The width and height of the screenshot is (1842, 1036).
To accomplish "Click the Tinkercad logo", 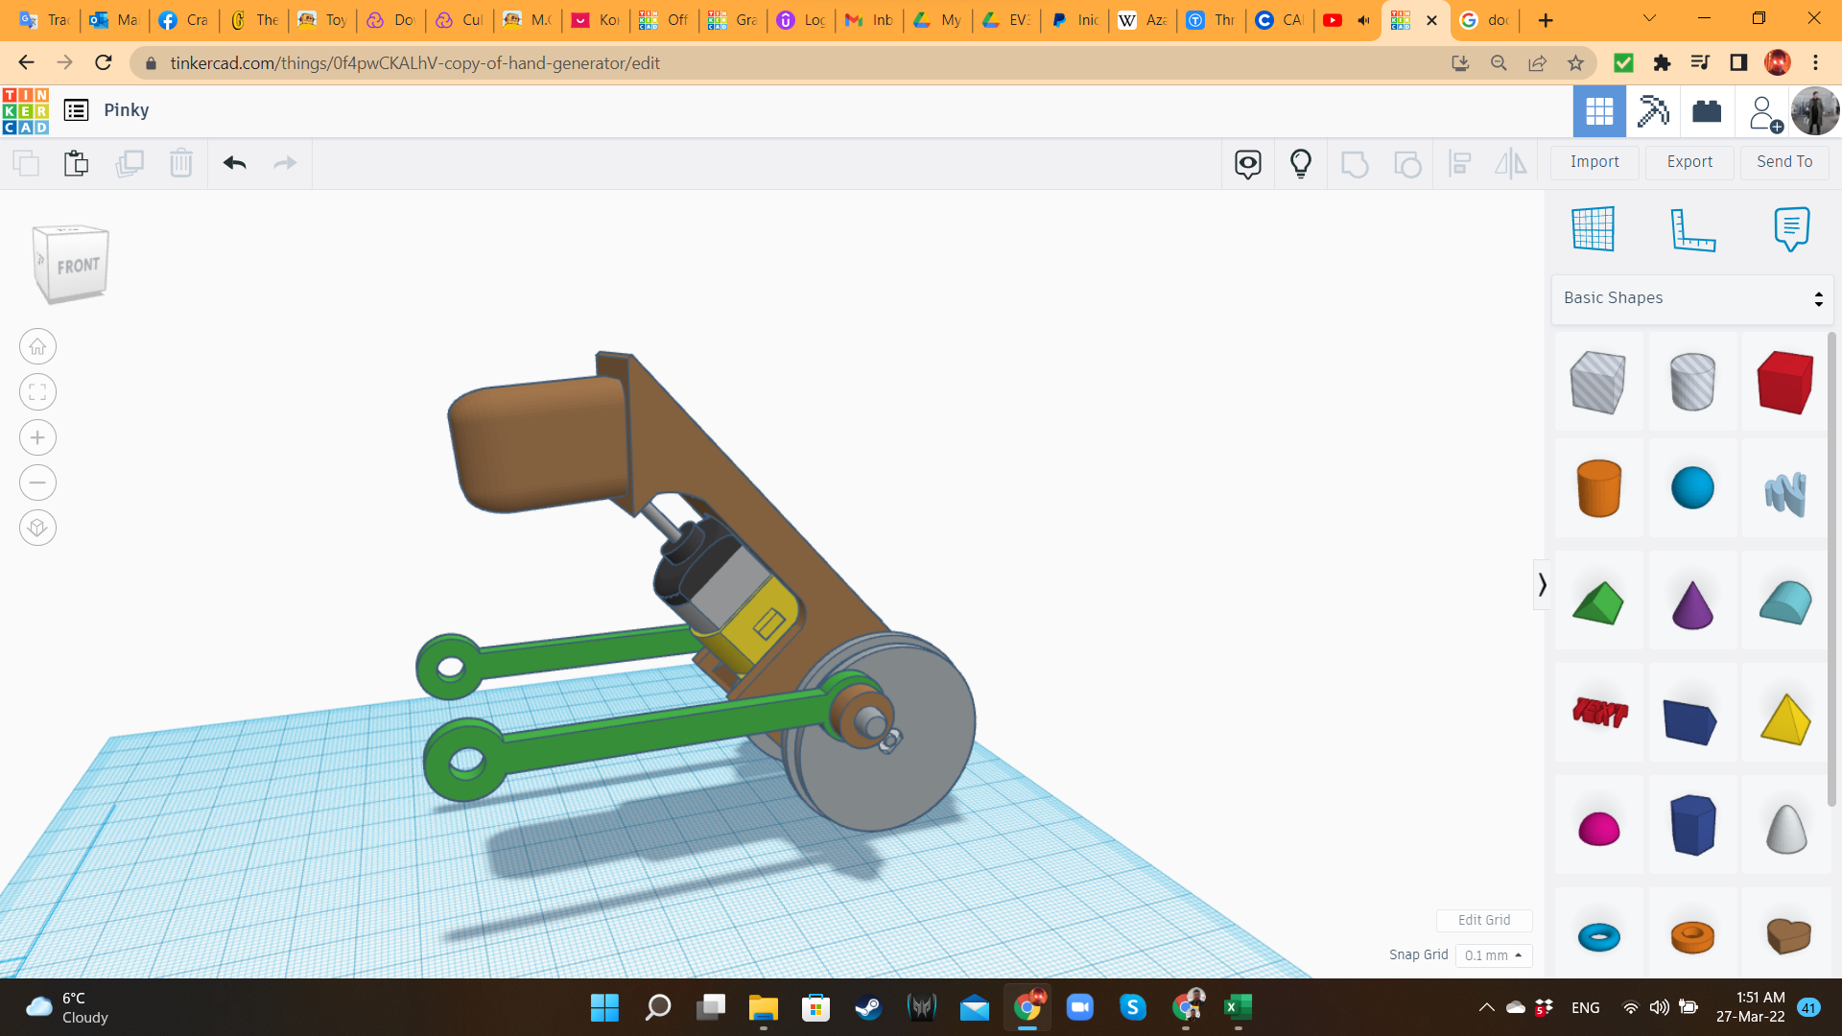I will click(26, 110).
